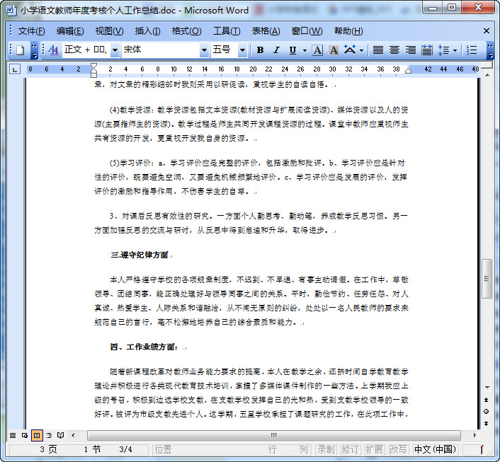The image size is (500, 462).
Task: Open the 格式(O) menu
Action: (x=186, y=31)
